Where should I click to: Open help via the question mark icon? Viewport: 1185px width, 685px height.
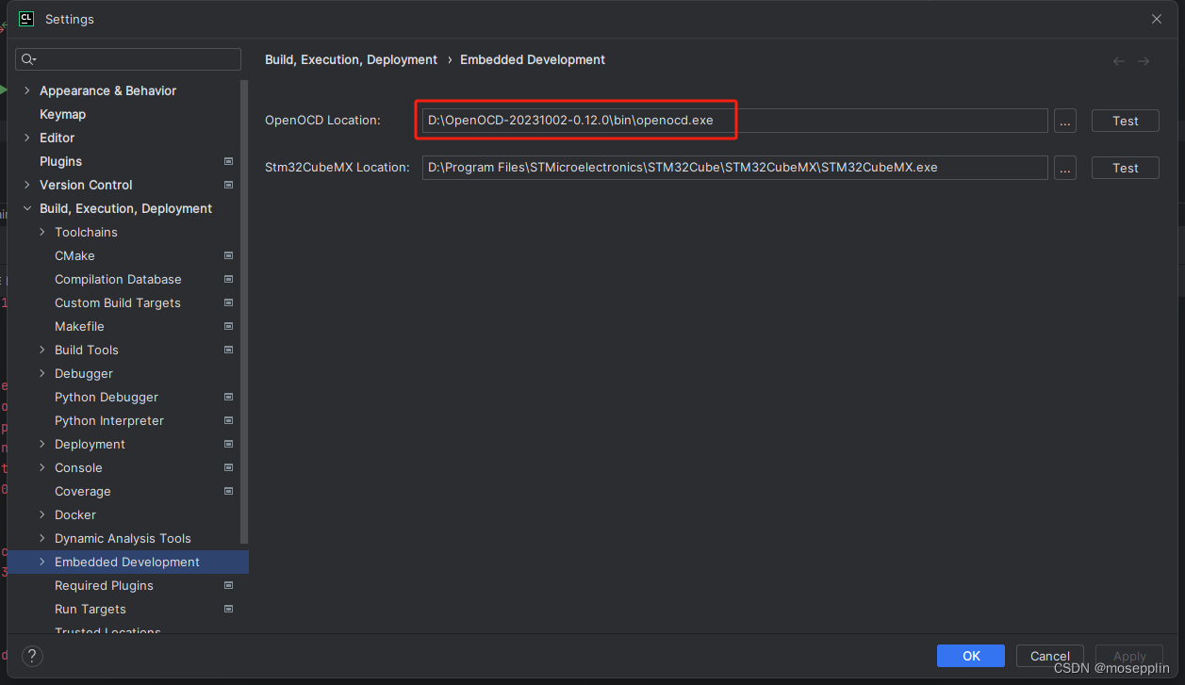coord(31,656)
